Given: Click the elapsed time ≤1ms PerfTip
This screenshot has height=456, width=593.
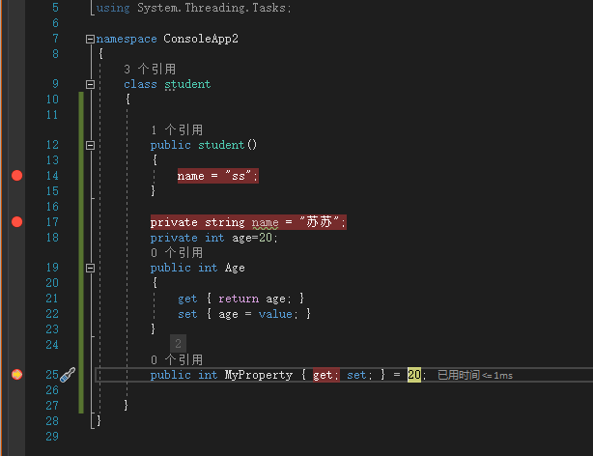Looking at the screenshot, I should (475, 375).
